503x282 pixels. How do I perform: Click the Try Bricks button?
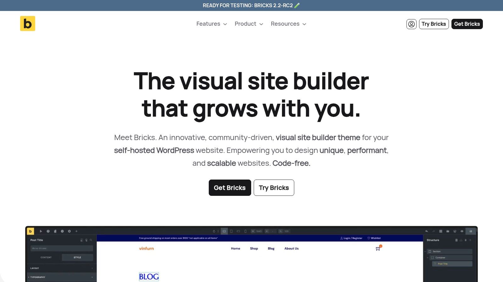[274, 188]
